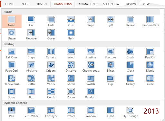
Task: Choose the Fly Through transition
Action: pos(130,112)
